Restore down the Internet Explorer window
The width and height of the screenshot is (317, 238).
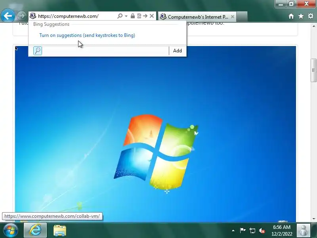pyautogui.click(x=291, y=4)
